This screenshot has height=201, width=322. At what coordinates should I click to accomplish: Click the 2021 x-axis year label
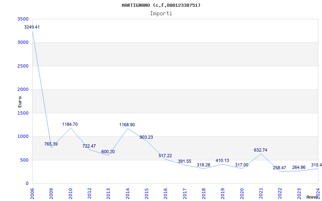click(x=261, y=194)
